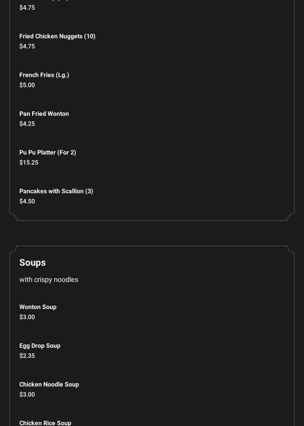Click the $2.35 Egg Drop Soup price

[27, 356]
